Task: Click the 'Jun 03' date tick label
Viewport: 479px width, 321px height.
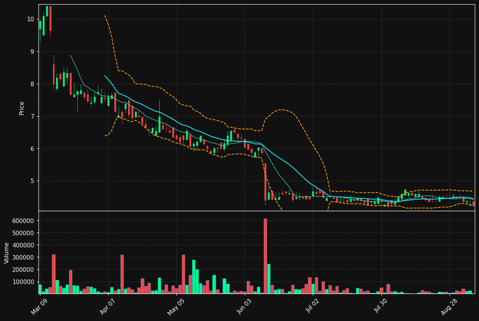Action: pyautogui.click(x=245, y=307)
